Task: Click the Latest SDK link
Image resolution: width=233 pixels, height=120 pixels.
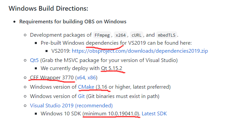Action: (x=154, y=114)
